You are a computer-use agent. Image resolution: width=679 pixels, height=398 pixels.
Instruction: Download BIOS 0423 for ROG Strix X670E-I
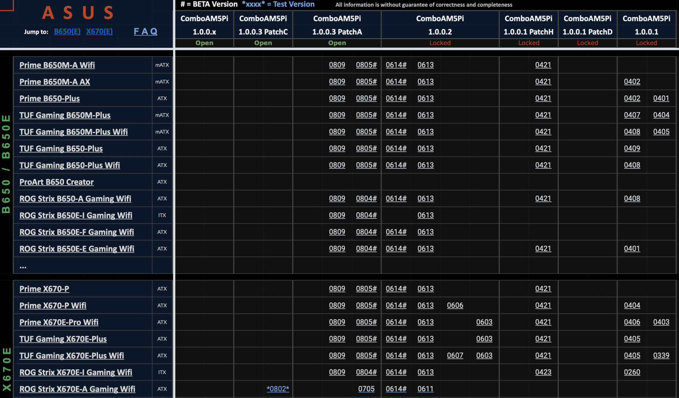(543, 372)
